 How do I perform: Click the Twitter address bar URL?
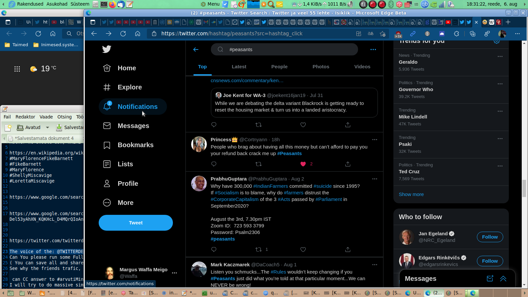click(232, 34)
